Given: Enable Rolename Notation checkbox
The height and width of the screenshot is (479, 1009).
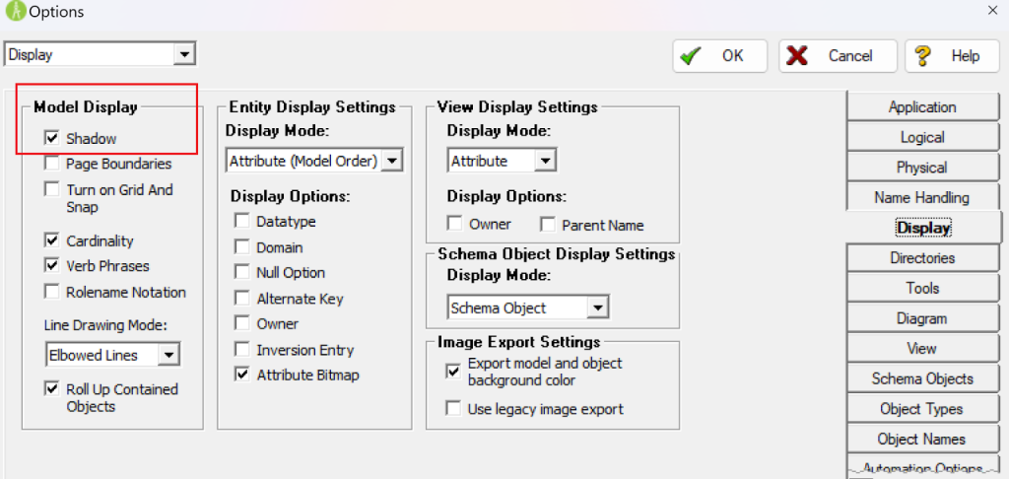Looking at the screenshot, I should pyautogui.click(x=52, y=292).
